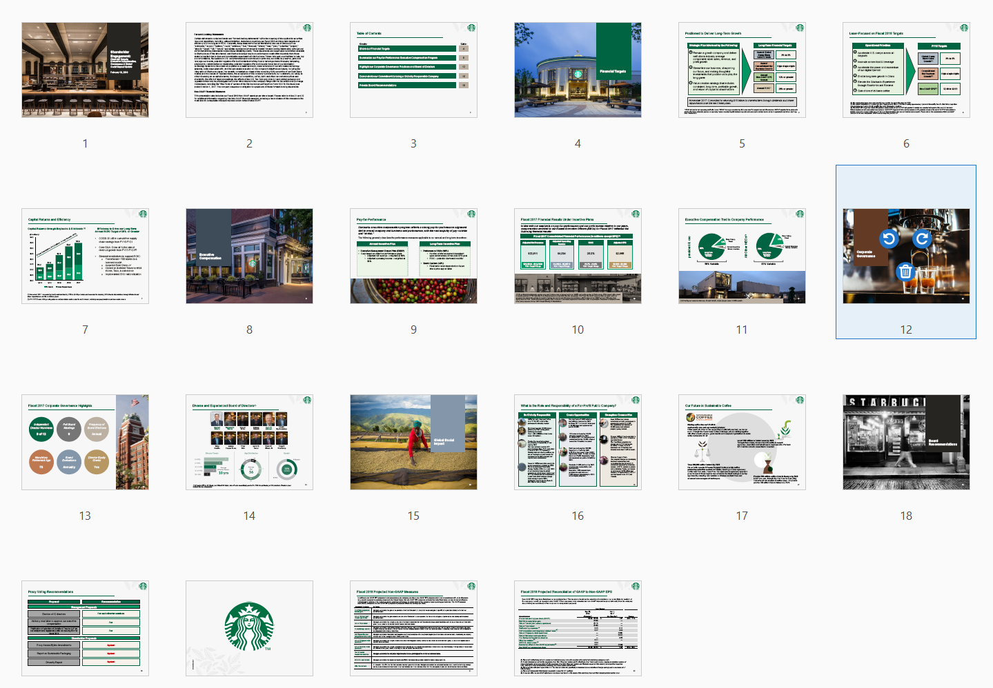Click the page number label 4
The width and height of the screenshot is (993, 688).
(578, 143)
